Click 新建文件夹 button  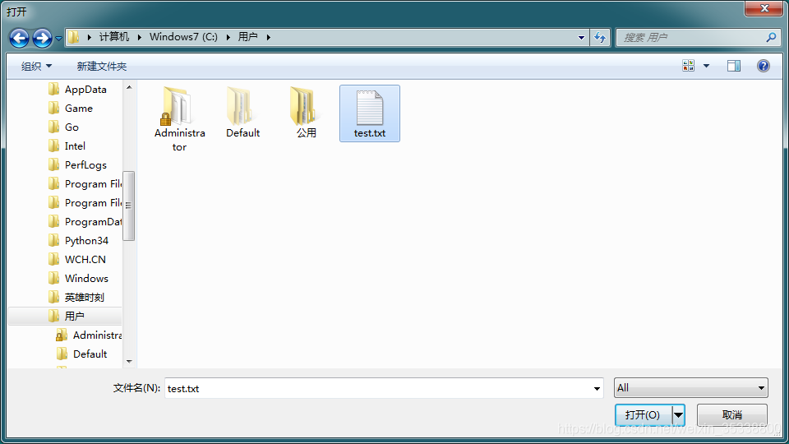point(102,66)
